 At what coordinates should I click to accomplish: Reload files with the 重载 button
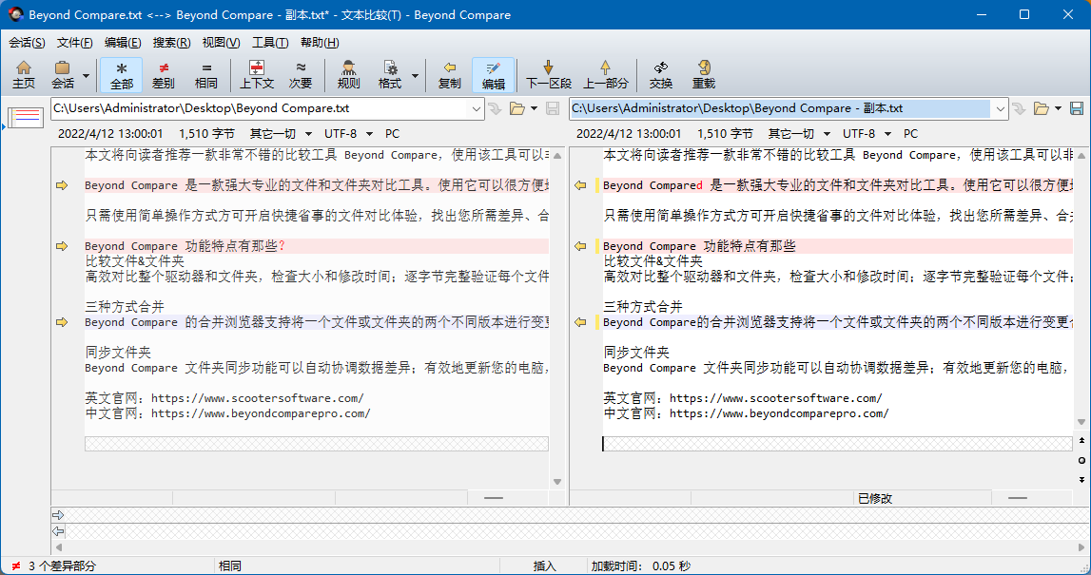(704, 74)
